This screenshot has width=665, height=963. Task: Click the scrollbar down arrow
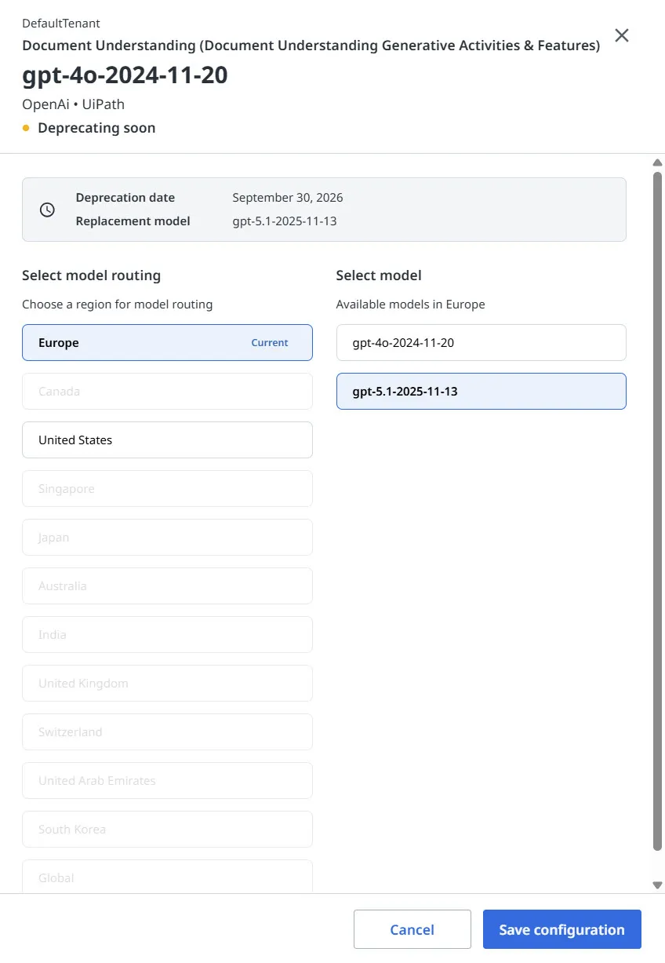(x=657, y=885)
